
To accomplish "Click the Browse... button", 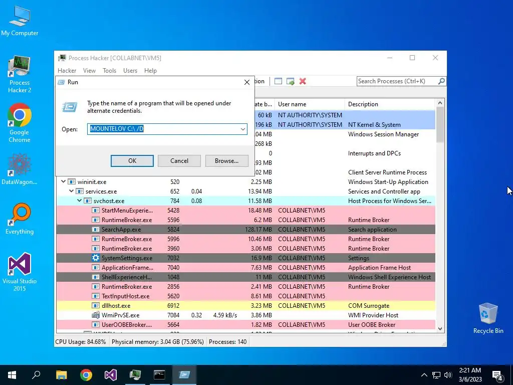I will pos(227,161).
